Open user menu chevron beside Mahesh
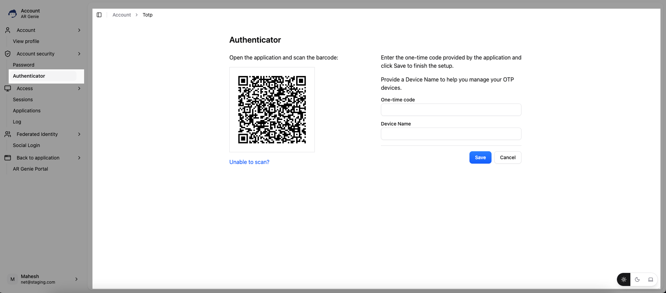Viewport: 666px width, 293px height. point(76,279)
